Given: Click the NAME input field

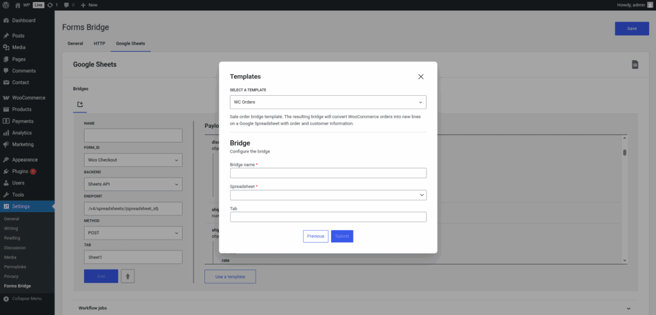Looking at the screenshot, I should tap(133, 135).
